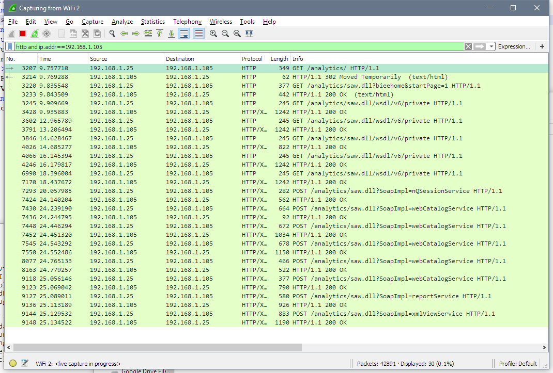Toggle packet list coloring rules
The width and height of the screenshot is (553, 373).
(198, 34)
